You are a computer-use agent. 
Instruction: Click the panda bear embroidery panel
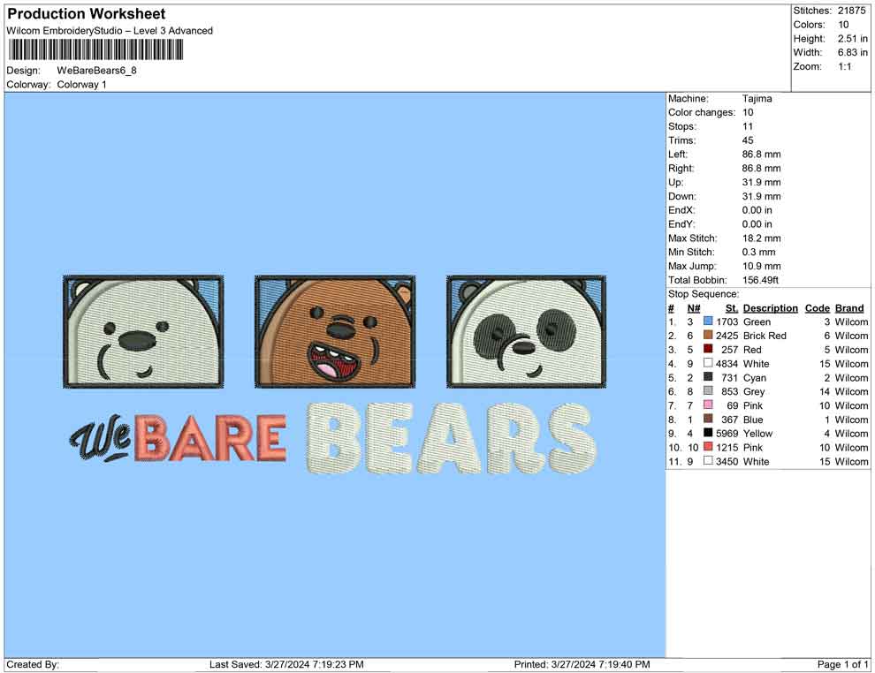526,331
